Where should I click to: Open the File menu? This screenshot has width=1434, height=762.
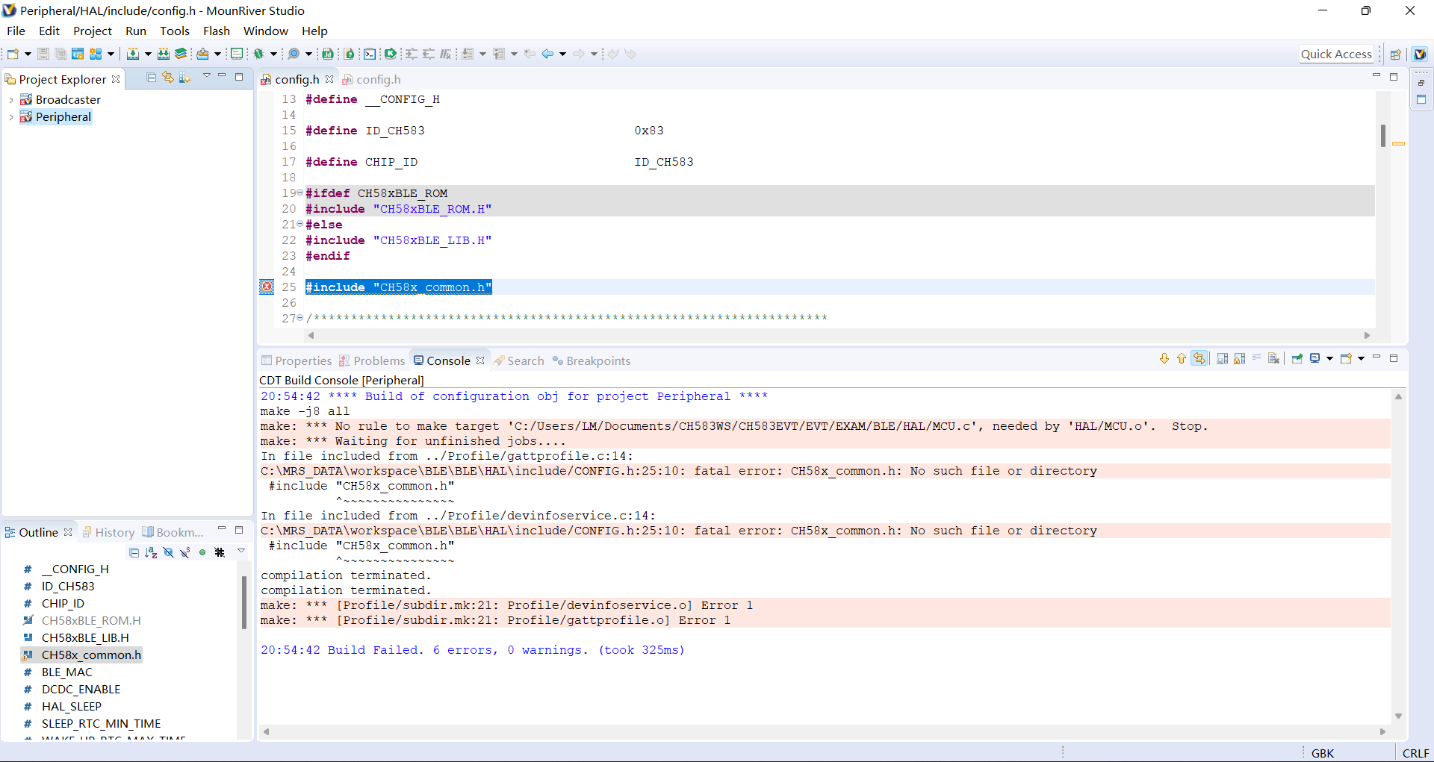pyautogui.click(x=16, y=31)
